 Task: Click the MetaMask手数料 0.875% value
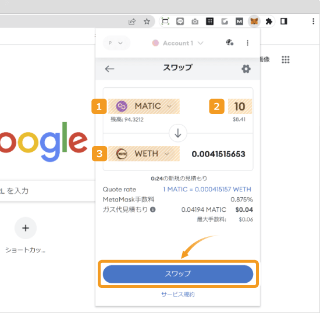point(241,200)
